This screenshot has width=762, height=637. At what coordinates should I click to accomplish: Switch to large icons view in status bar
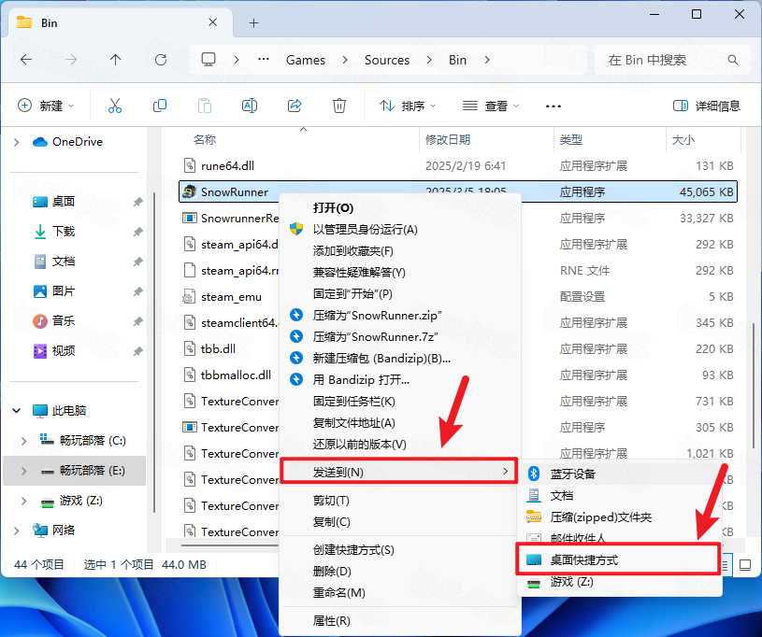click(x=744, y=565)
